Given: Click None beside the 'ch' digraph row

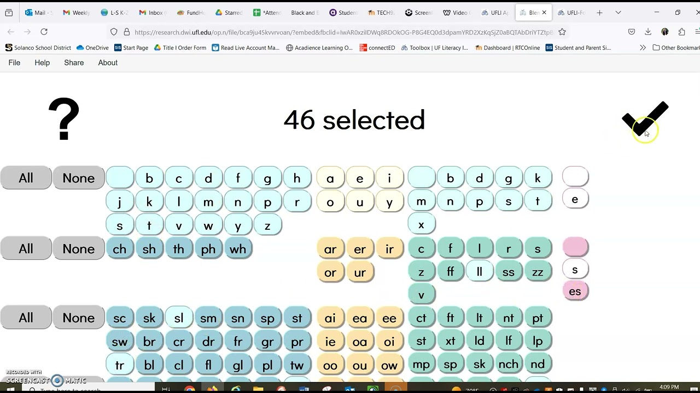Looking at the screenshot, I should [x=79, y=249].
